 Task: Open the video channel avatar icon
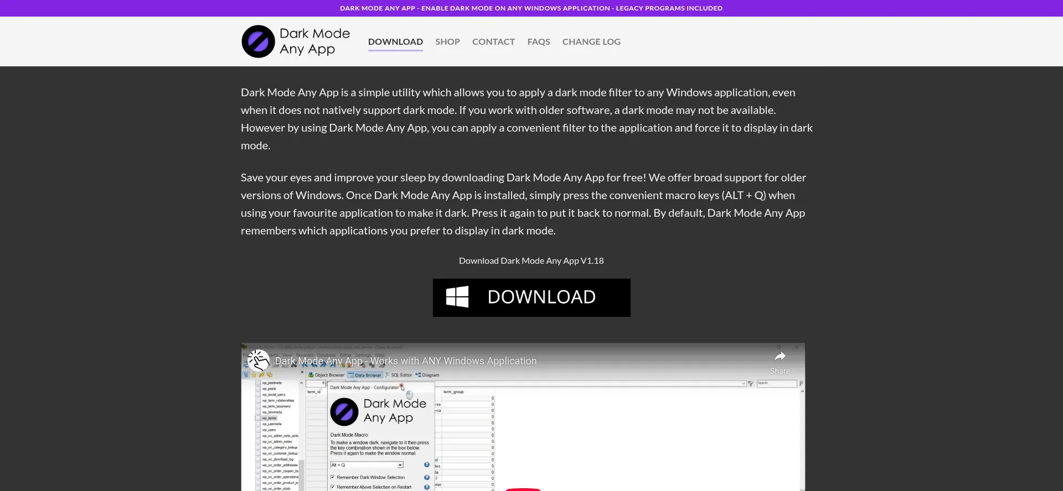coord(258,361)
